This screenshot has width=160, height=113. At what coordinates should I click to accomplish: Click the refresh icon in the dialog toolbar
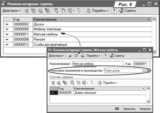pos(76,56)
